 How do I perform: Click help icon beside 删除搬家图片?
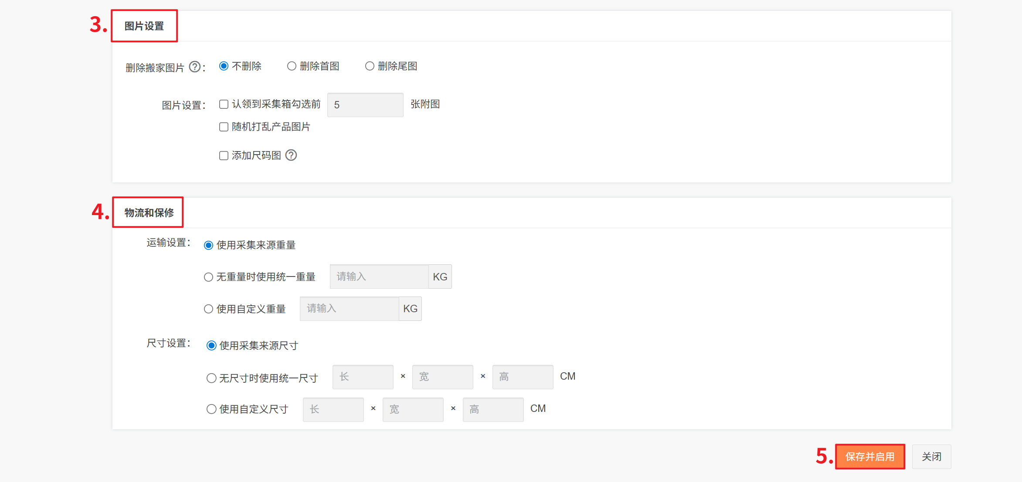[195, 67]
